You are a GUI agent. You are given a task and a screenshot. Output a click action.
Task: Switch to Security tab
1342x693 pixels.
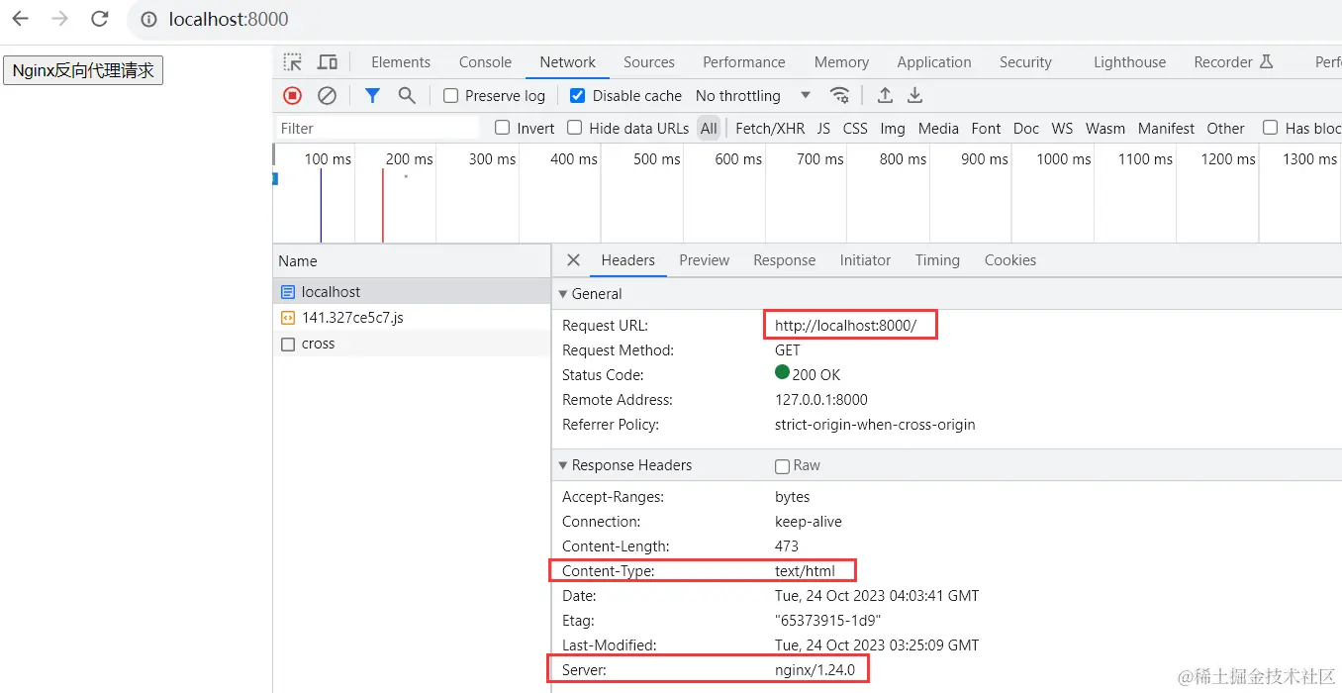point(1025,62)
